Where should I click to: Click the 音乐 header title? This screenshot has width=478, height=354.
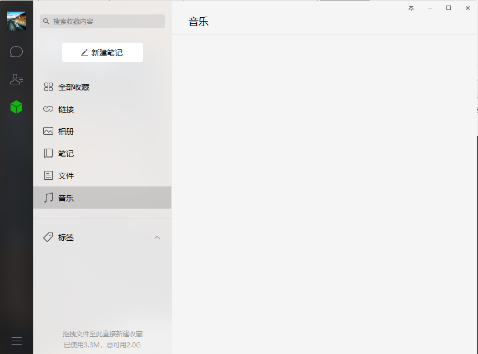tap(199, 22)
